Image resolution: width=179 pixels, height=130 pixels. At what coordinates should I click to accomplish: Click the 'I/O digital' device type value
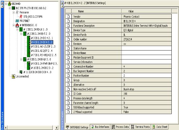128,30
